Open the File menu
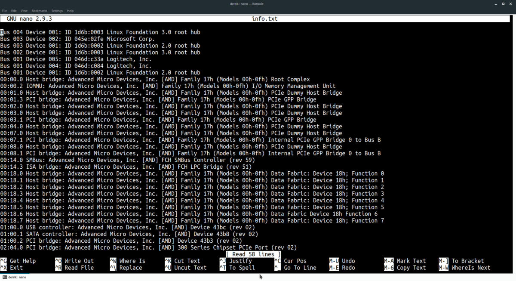The height and width of the screenshot is (281, 516). (4, 11)
